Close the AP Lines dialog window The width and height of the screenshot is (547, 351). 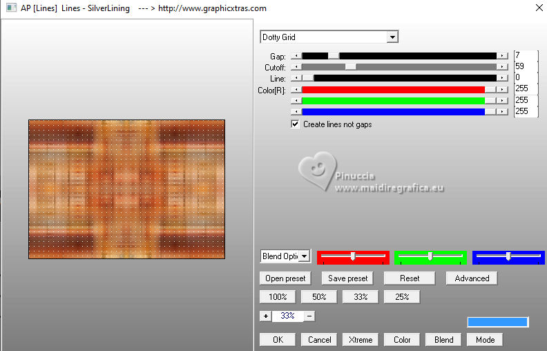(x=539, y=8)
